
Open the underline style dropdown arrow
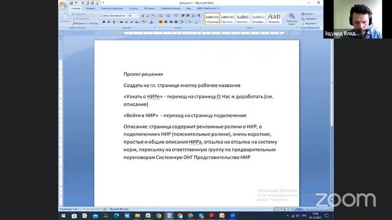pos(117,22)
